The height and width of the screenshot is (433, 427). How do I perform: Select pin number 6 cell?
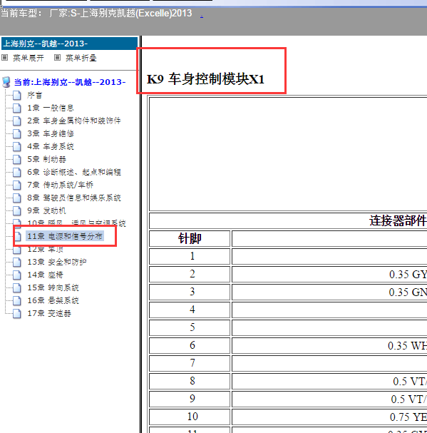190,345
